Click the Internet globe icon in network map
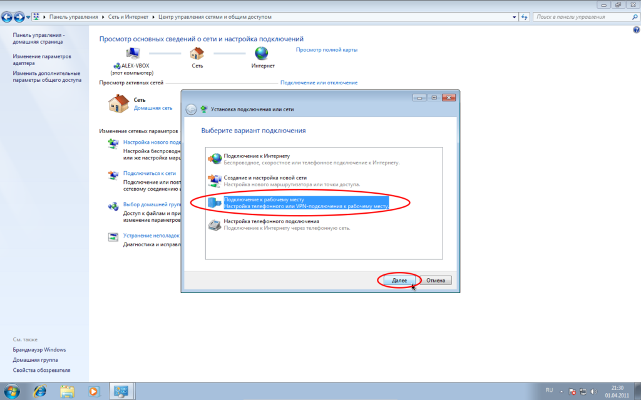Viewport: 641px width, 400px height. pyautogui.click(x=261, y=54)
